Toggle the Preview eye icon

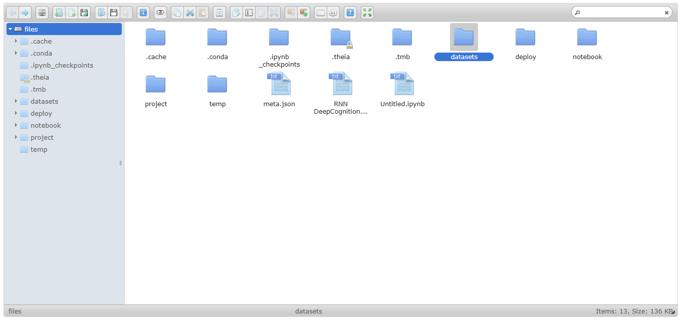(x=160, y=13)
